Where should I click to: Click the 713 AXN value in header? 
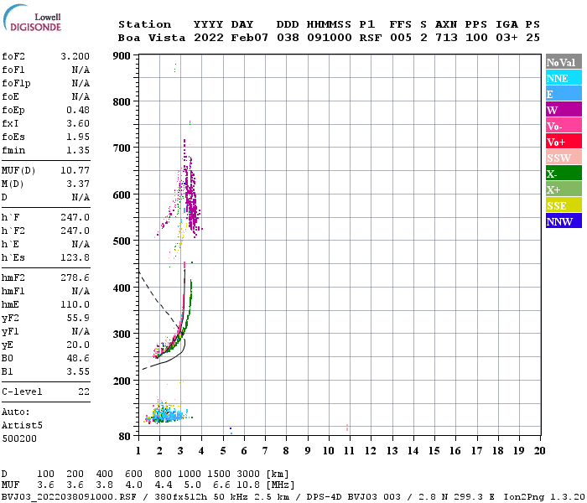pyautogui.click(x=446, y=38)
